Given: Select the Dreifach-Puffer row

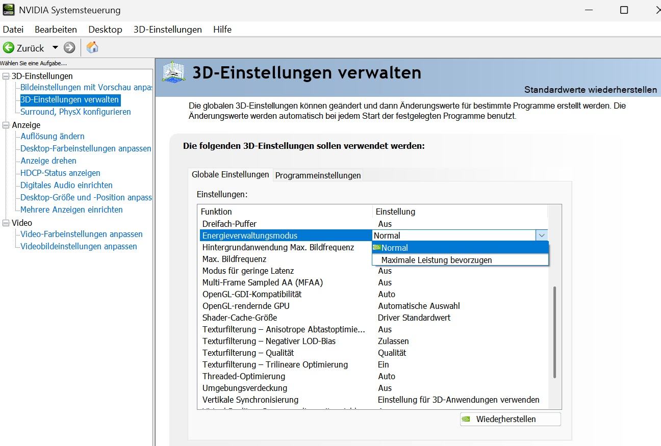Looking at the screenshot, I should (x=373, y=224).
